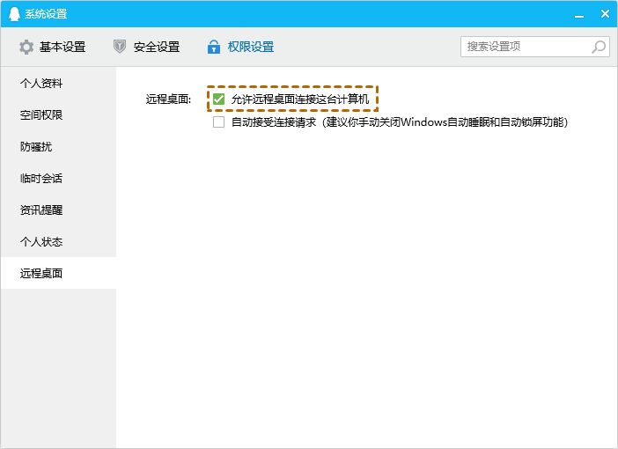Show the 个人状态 settings page
618x449 pixels.
coord(41,242)
